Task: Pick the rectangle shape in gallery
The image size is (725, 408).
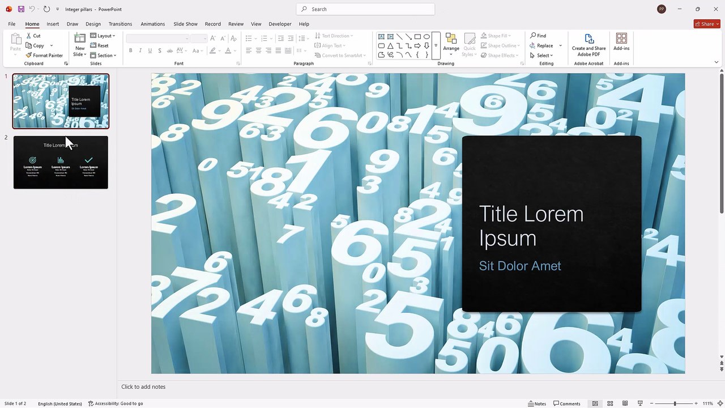Action: [x=417, y=36]
